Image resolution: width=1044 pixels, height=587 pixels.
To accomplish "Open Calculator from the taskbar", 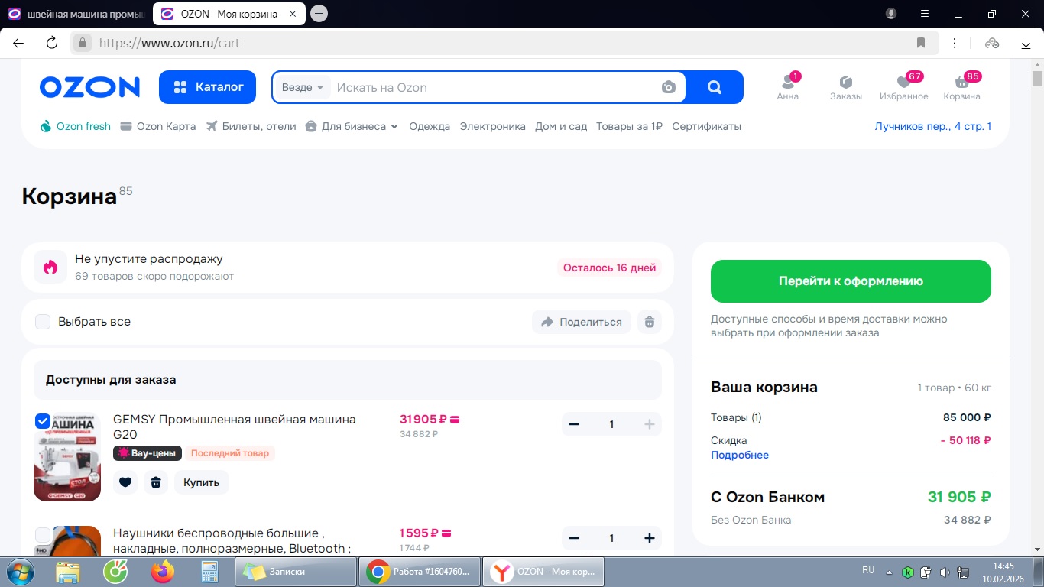I will [x=209, y=571].
